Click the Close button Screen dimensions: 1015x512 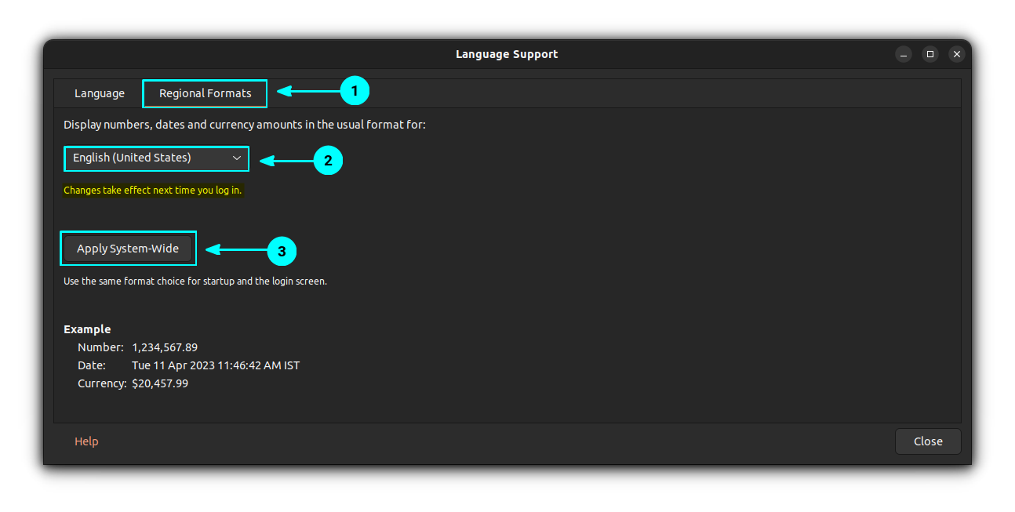[x=928, y=441]
